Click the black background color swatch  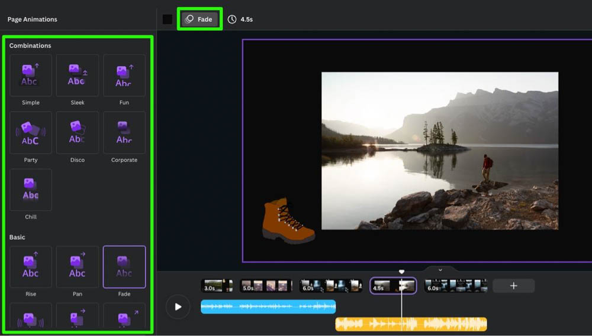[x=168, y=19]
